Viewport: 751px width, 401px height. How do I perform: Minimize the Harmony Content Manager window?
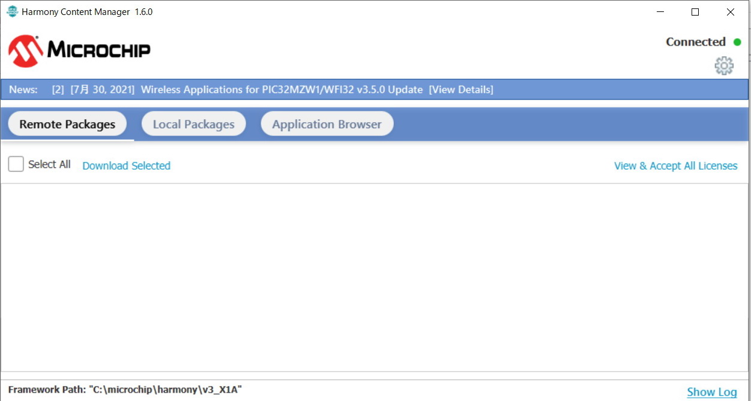[x=660, y=12]
